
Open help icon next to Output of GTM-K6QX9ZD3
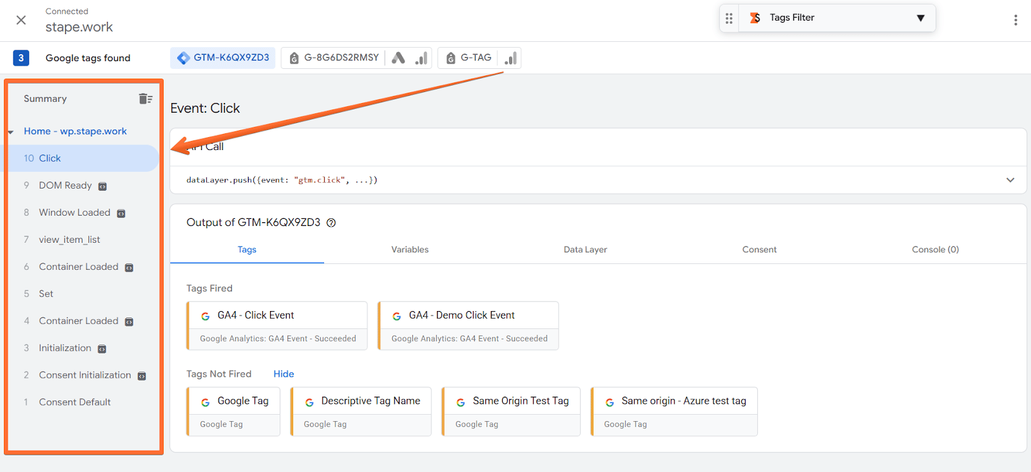[x=331, y=223]
